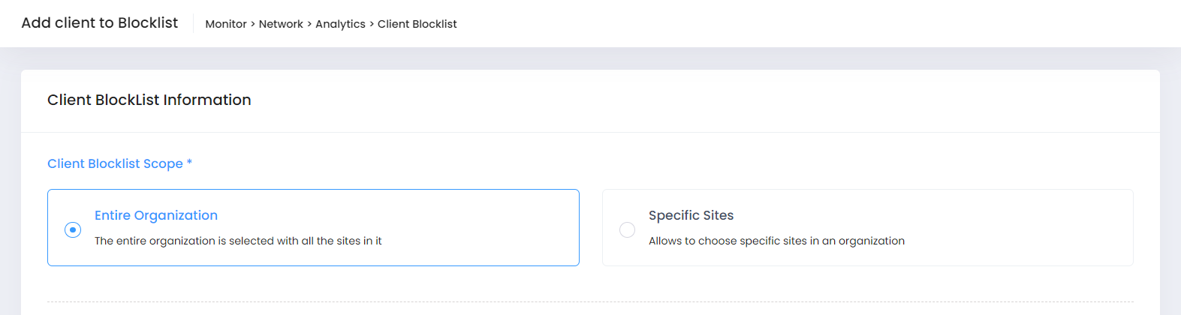Click the chevron between Network and Analytics
This screenshot has width=1181, height=315.
tap(309, 24)
